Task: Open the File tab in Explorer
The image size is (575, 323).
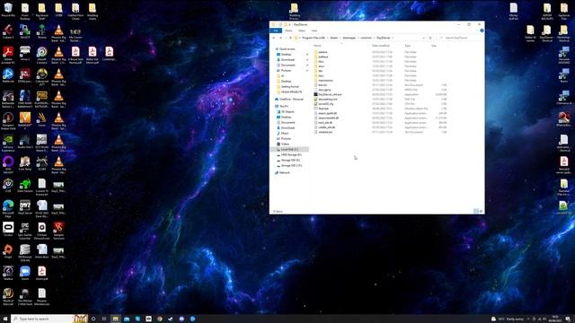Action: click(x=276, y=31)
